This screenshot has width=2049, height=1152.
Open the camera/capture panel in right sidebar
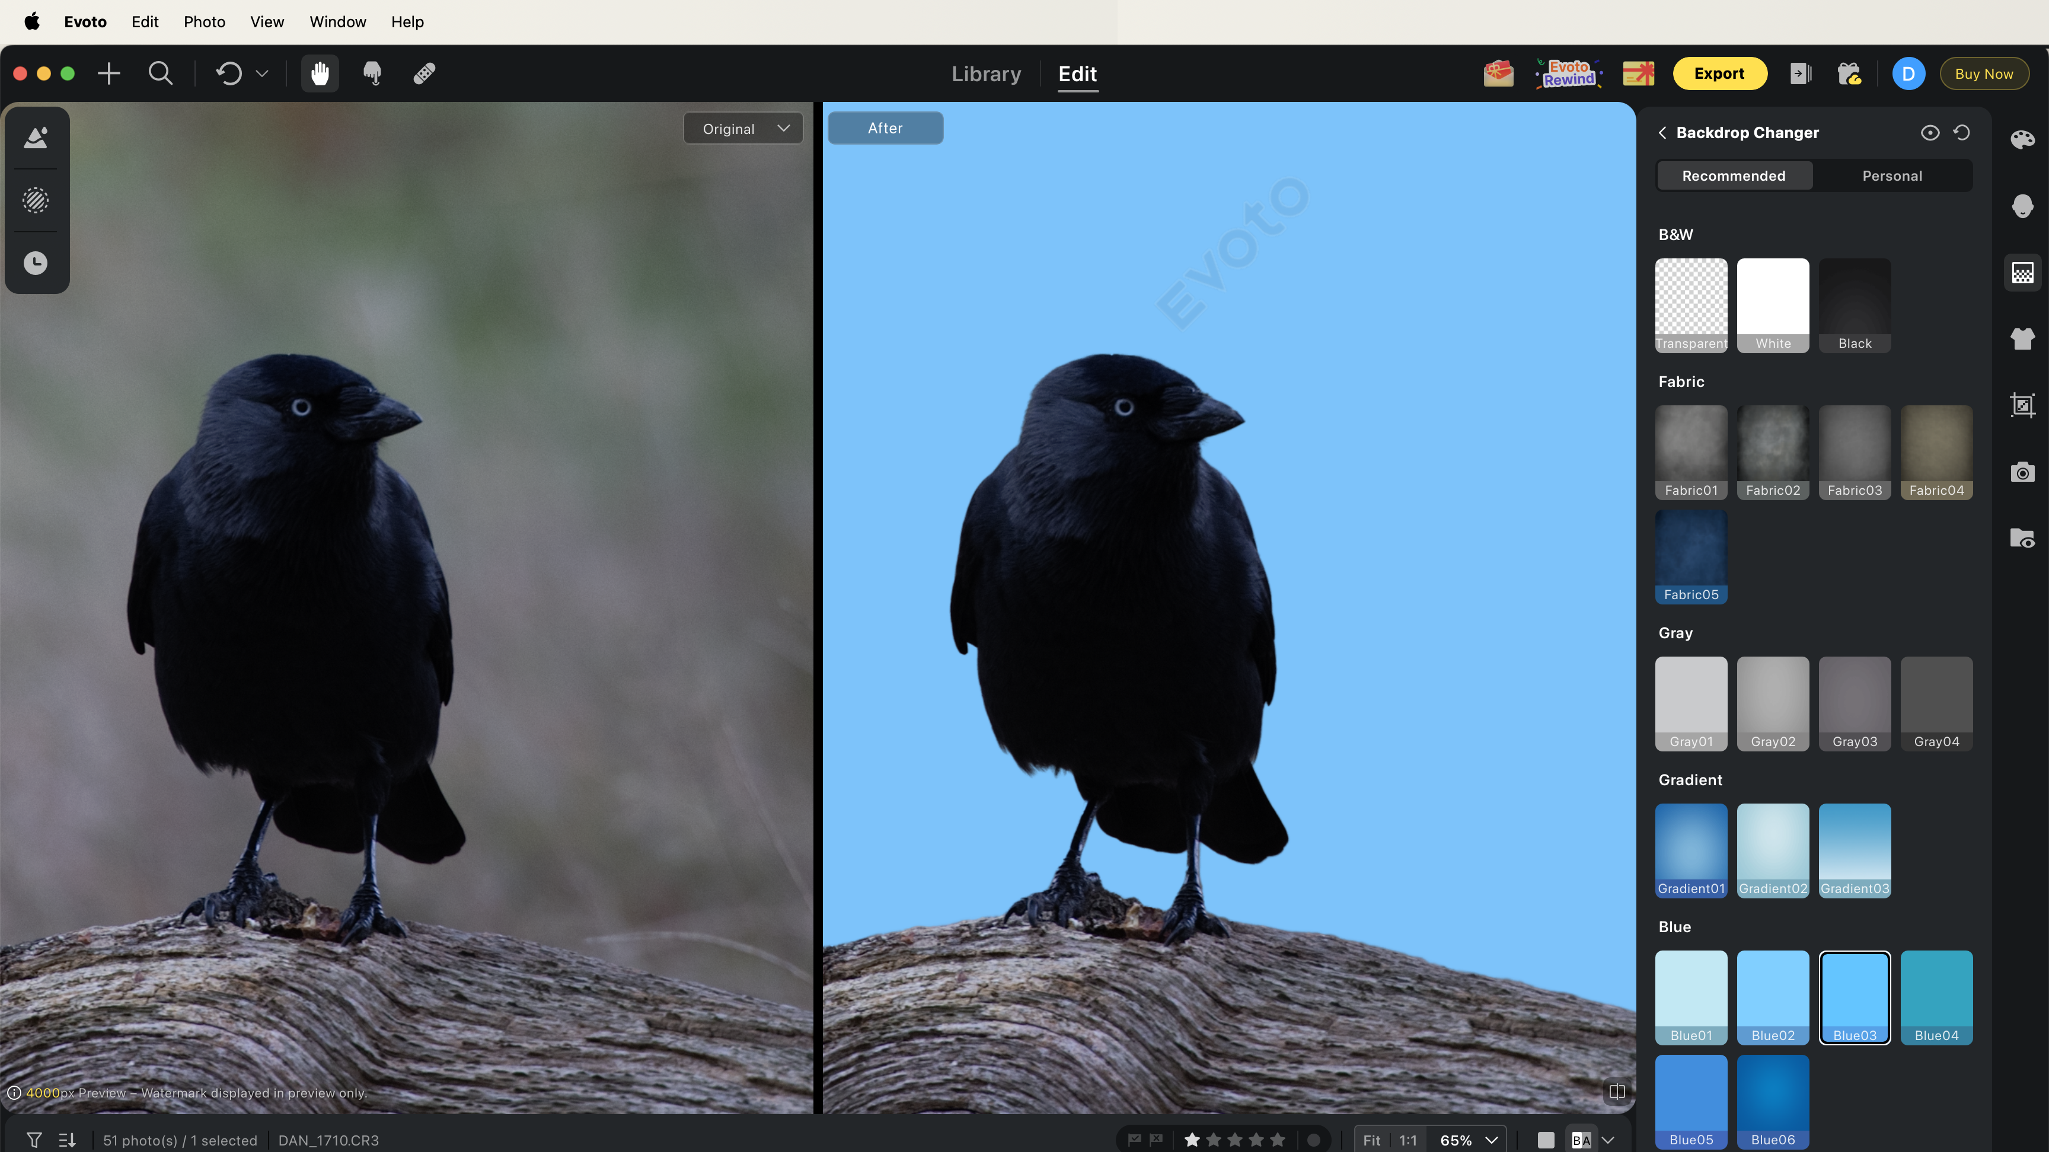click(2023, 472)
